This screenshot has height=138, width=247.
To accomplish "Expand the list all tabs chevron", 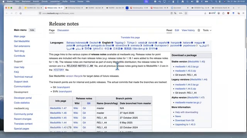I will [239, 8].
